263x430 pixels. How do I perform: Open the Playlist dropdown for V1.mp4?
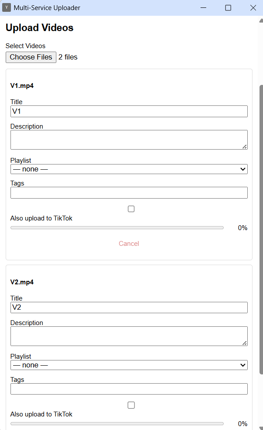129,169
